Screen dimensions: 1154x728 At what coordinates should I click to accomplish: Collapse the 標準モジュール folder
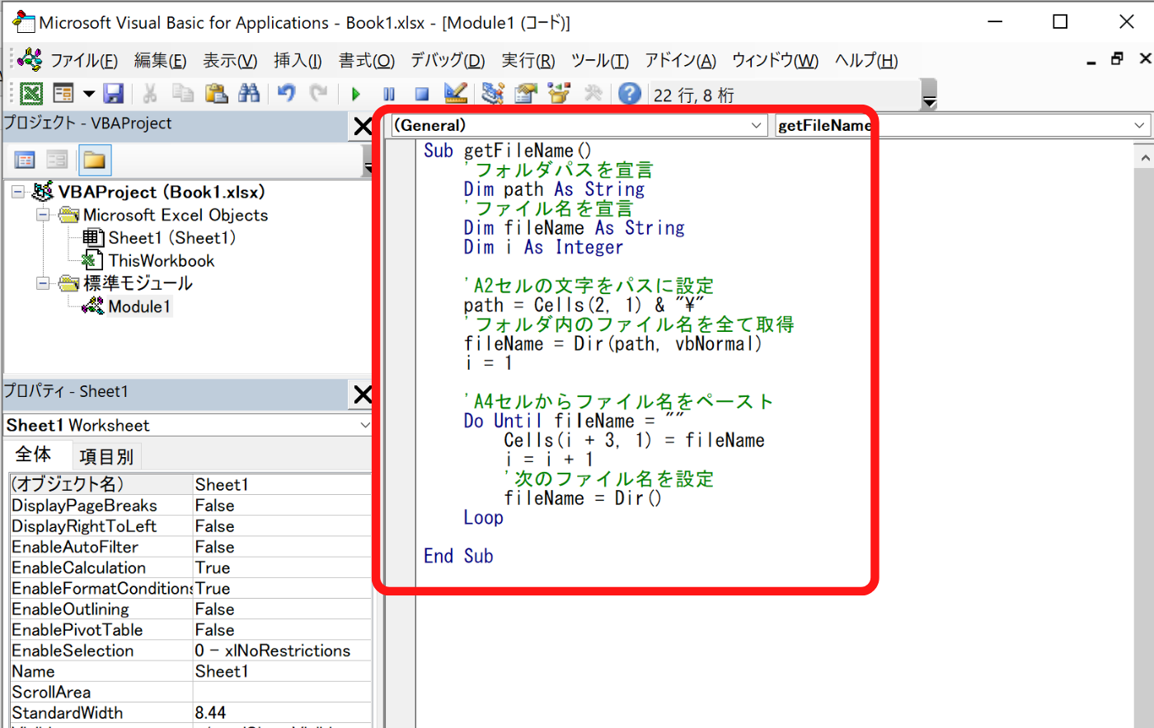(x=43, y=283)
